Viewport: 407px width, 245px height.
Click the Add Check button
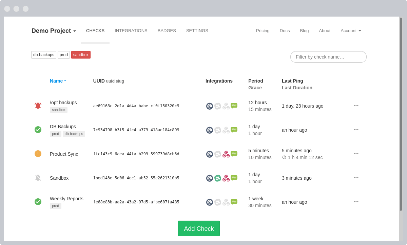(x=199, y=228)
